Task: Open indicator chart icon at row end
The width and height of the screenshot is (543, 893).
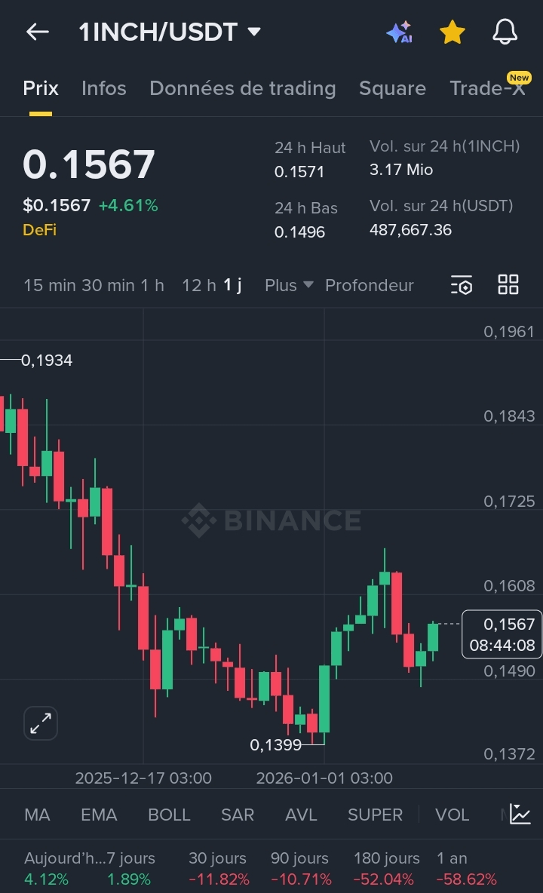Action: tap(520, 815)
